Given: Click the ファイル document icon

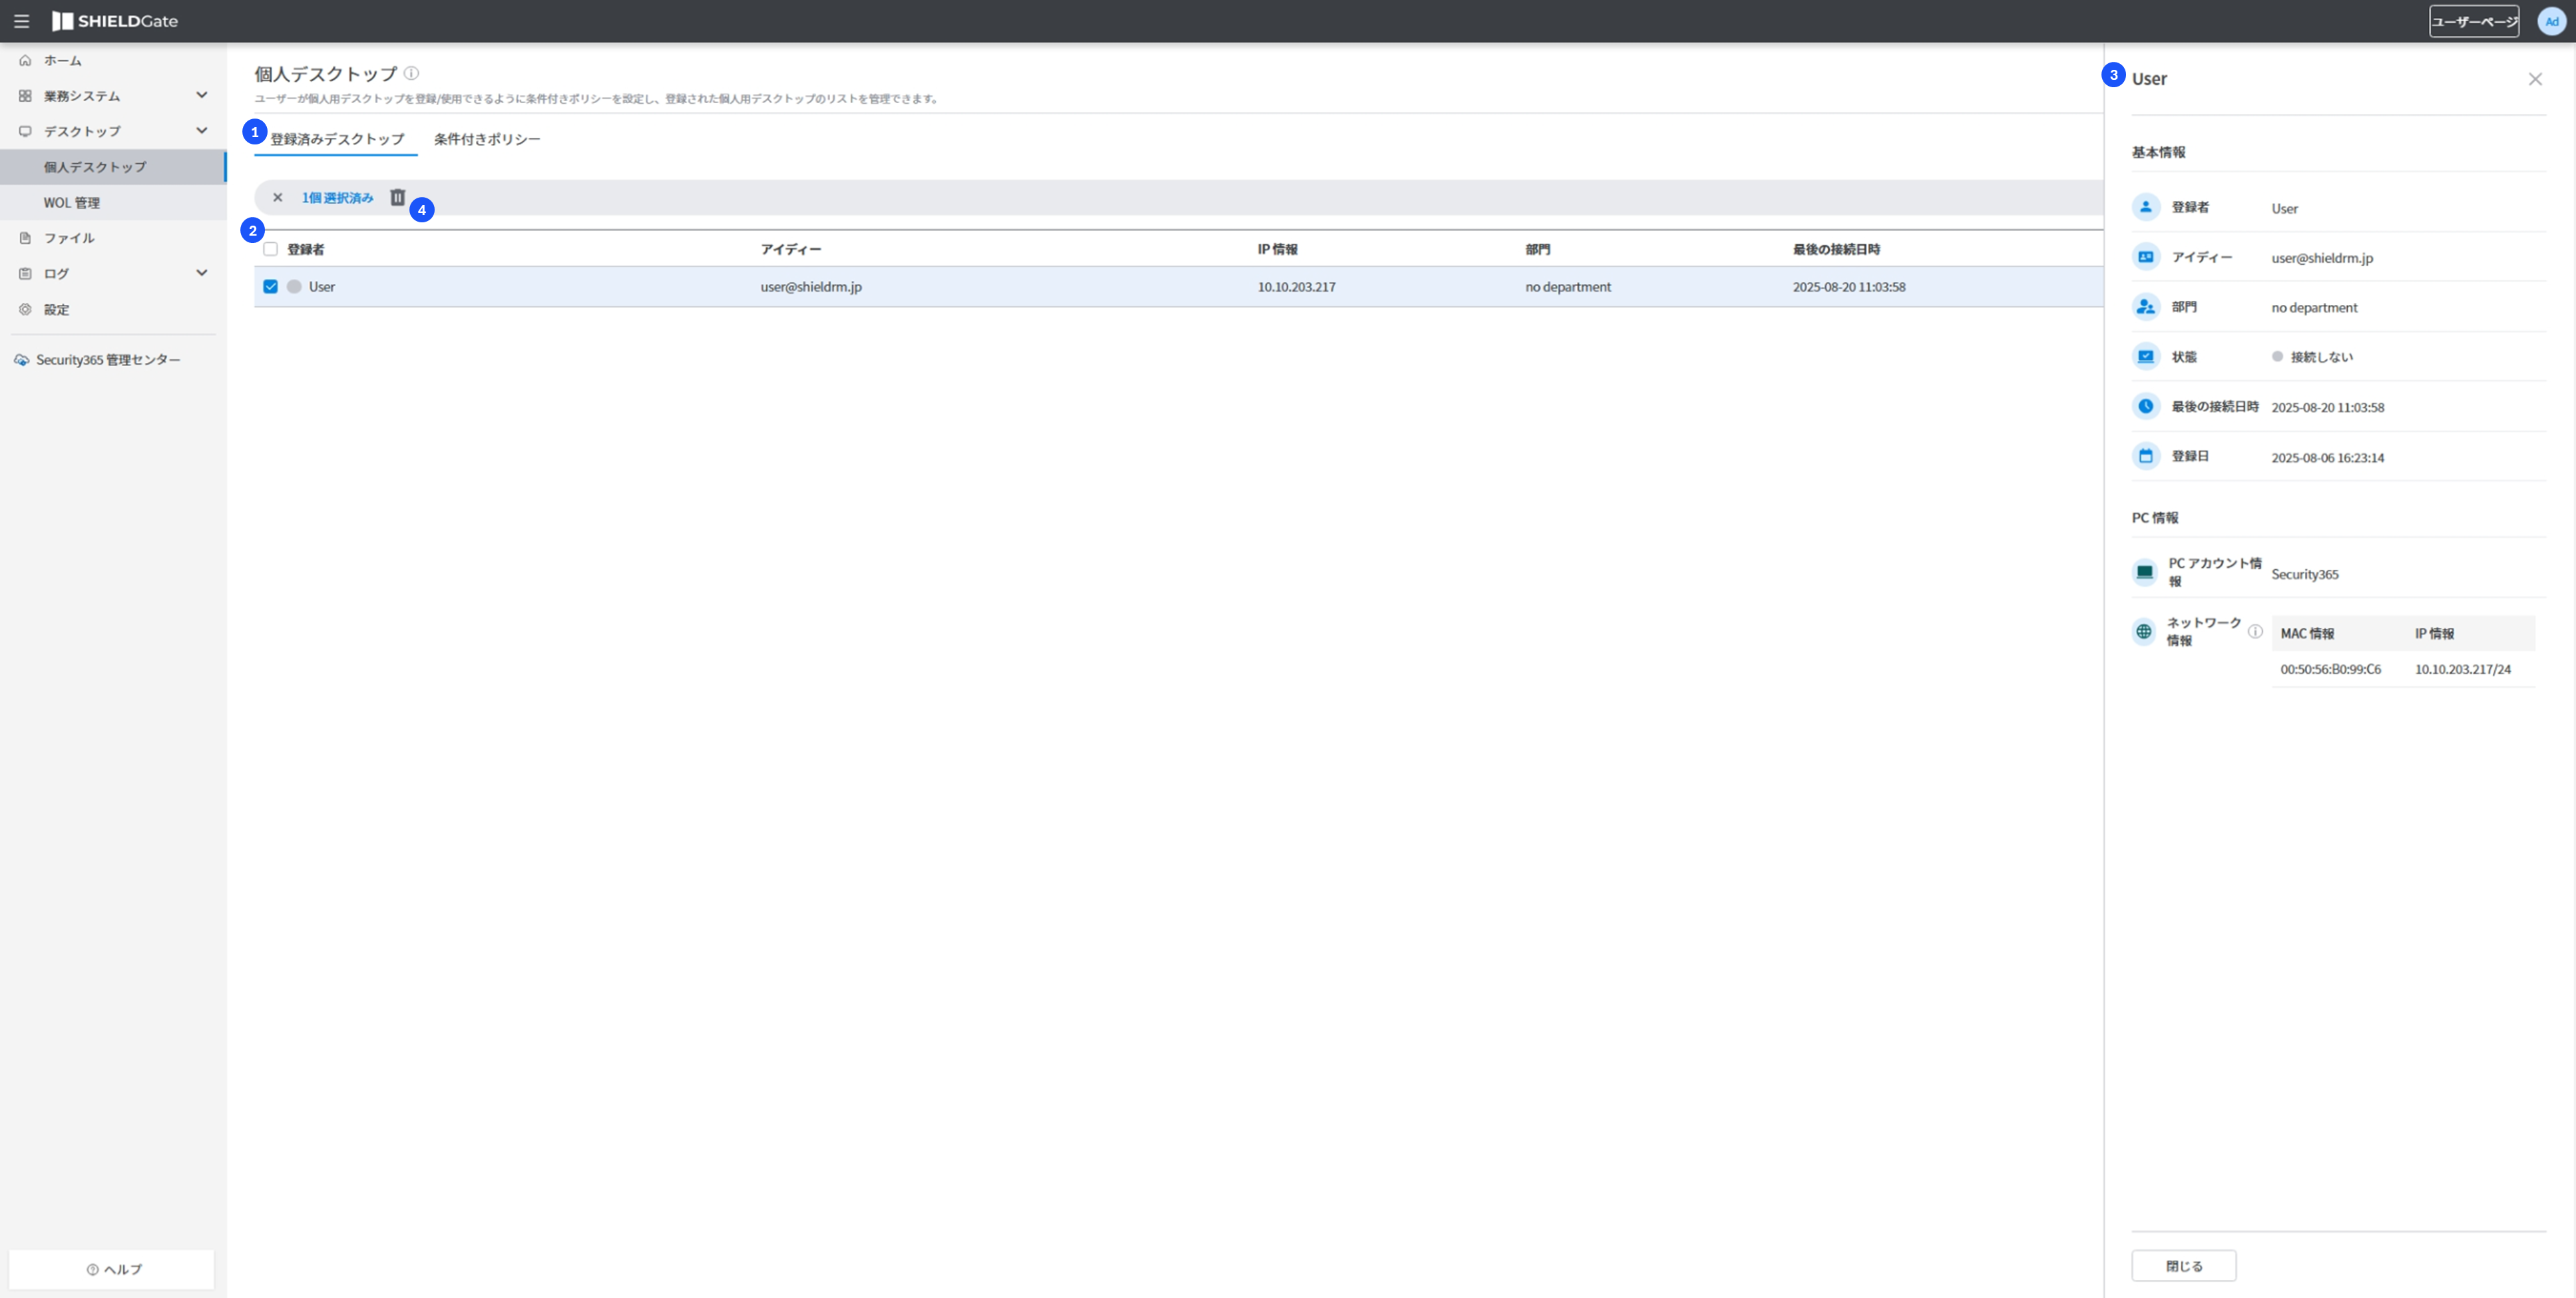Looking at the screenshot, I should tap(25, 238).
